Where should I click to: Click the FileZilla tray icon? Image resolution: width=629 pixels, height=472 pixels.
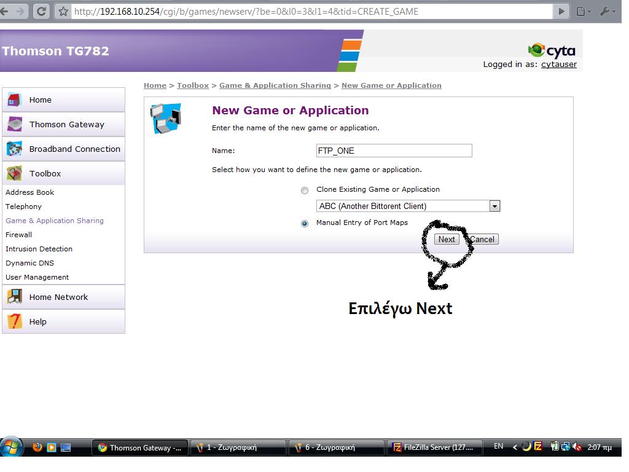[x=538, y=446]
